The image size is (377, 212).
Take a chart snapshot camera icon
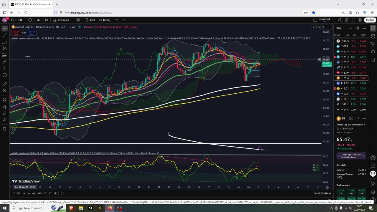point(360,20)
